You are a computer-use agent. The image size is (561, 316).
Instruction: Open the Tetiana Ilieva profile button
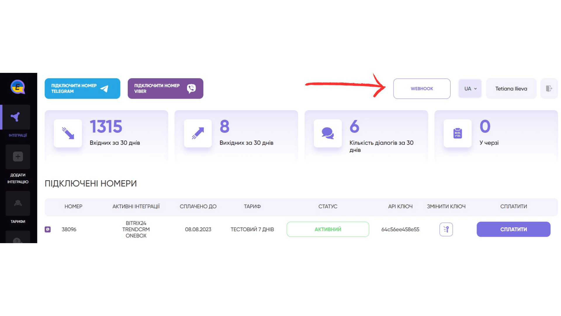point(511,89)
